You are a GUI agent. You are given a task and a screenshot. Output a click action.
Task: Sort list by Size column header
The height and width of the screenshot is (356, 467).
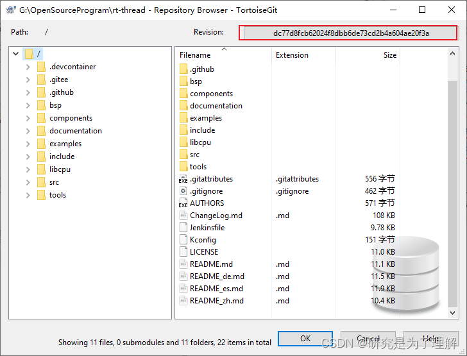pyautogui.click(x=368, y=55)
